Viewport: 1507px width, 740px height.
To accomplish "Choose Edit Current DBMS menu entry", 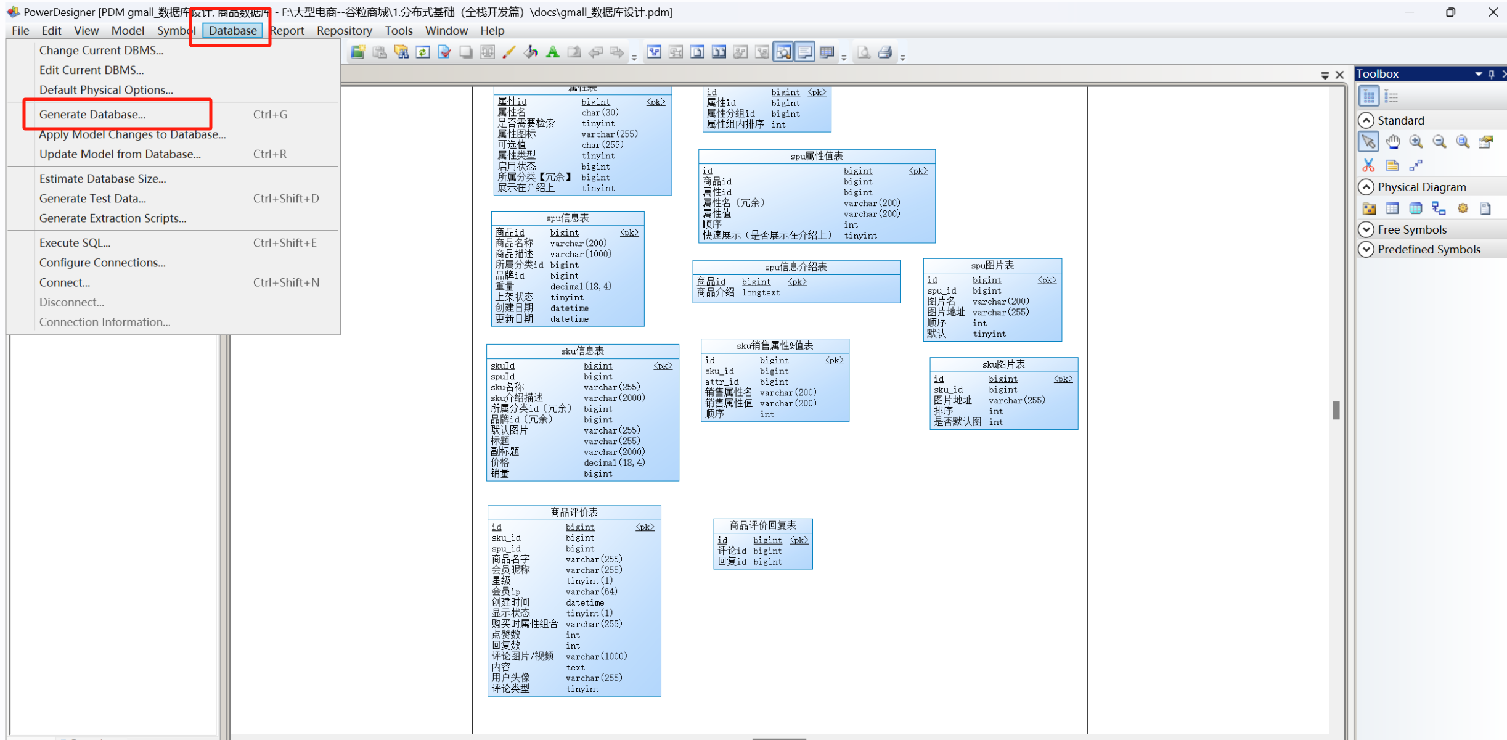I will [173, 70].
